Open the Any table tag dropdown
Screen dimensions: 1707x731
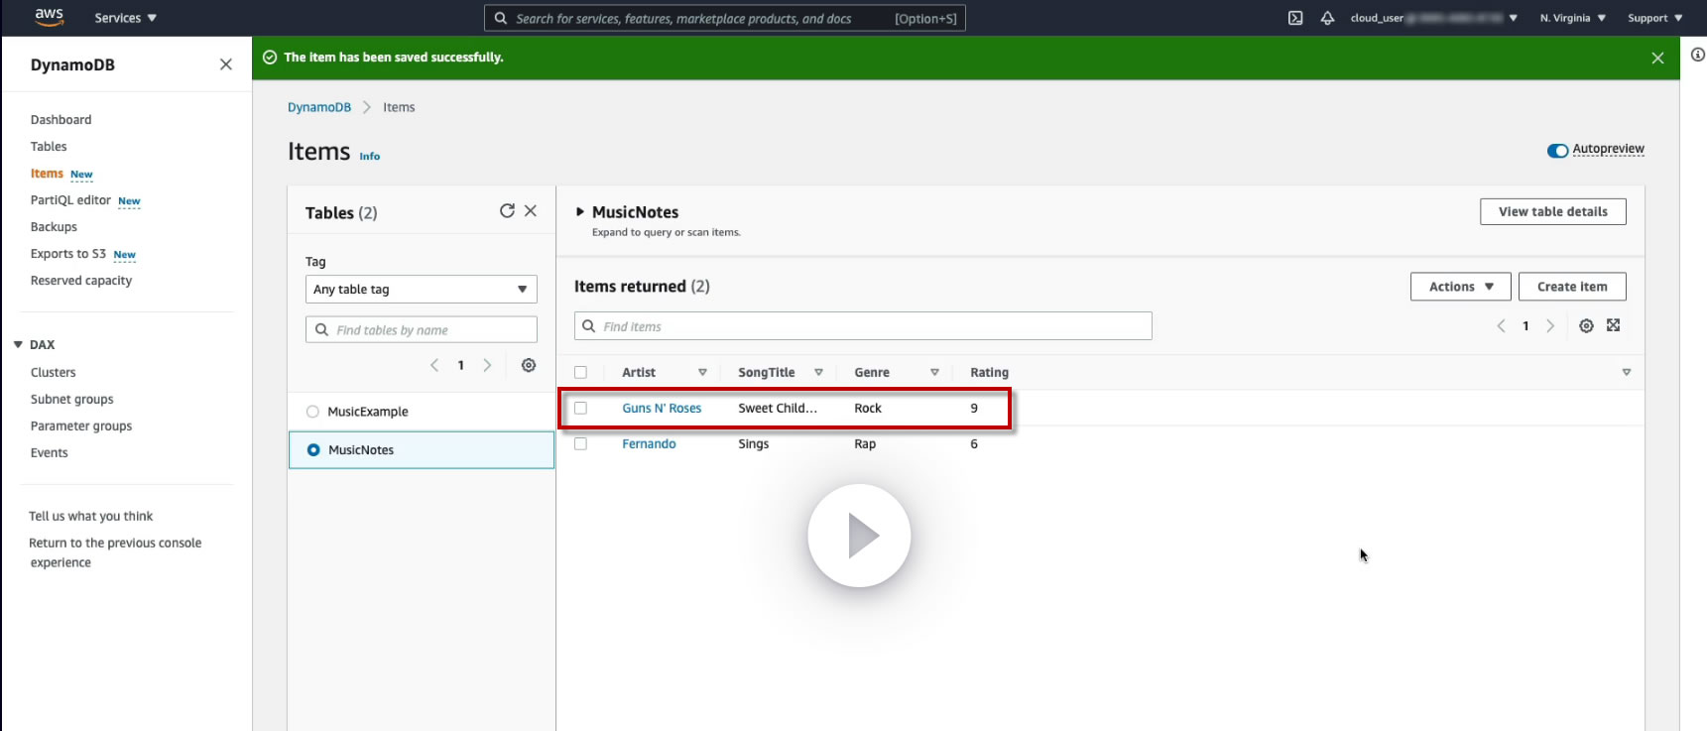point(421,290)
